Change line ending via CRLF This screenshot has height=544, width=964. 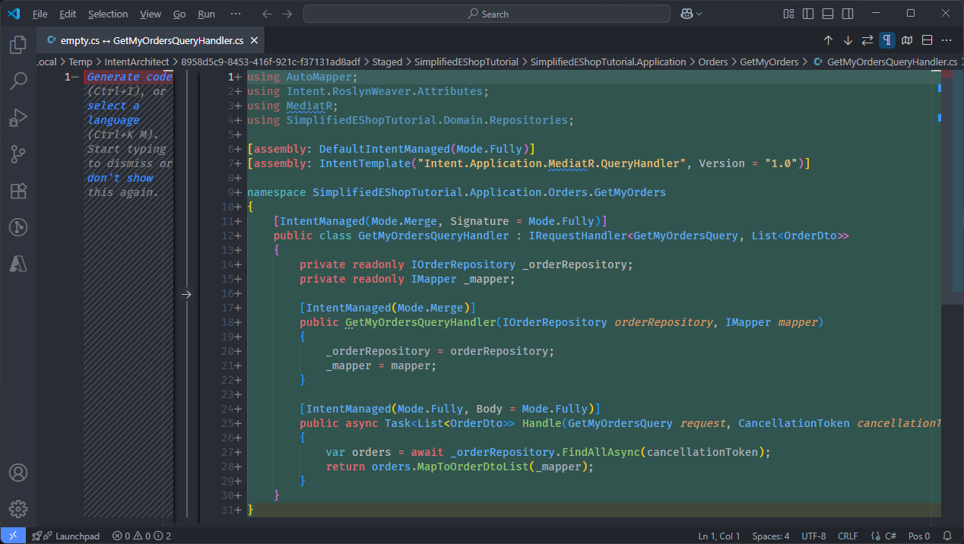848,536
